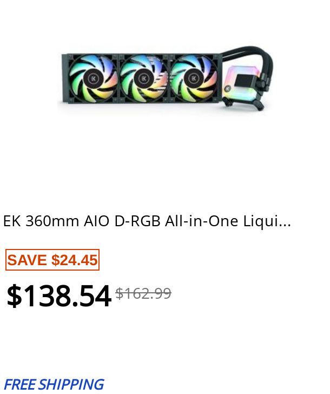Click the $138.54 current price
Viewport: 330px width, 394px height.
click(58, 296)
